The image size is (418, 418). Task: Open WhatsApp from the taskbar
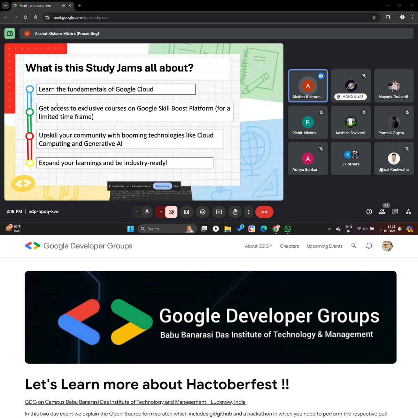(288, 229)
